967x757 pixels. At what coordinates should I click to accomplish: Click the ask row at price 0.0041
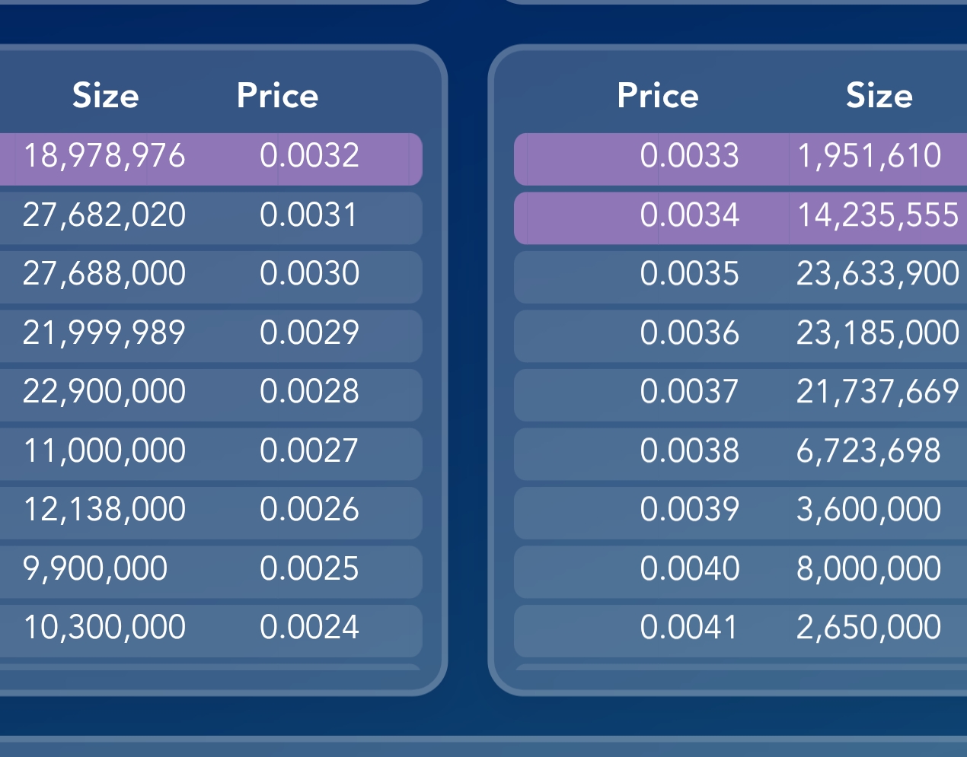tap(740, 631)
